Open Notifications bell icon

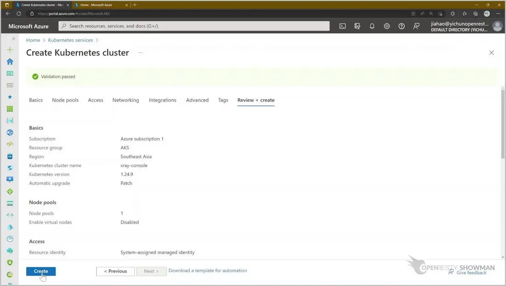[372, 26]
